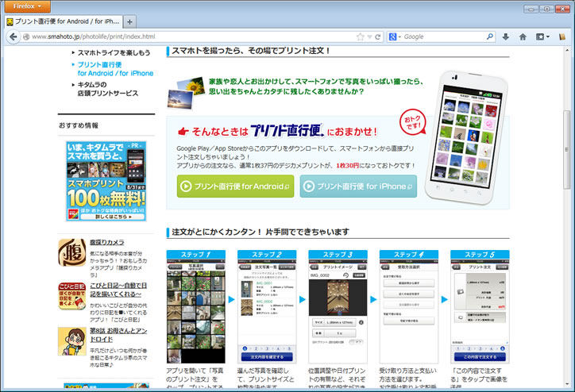The width and height of the screenshot is (575, 392).
Task: Open the スマホプリント100枚無料 banner
Action: (106, 181)
